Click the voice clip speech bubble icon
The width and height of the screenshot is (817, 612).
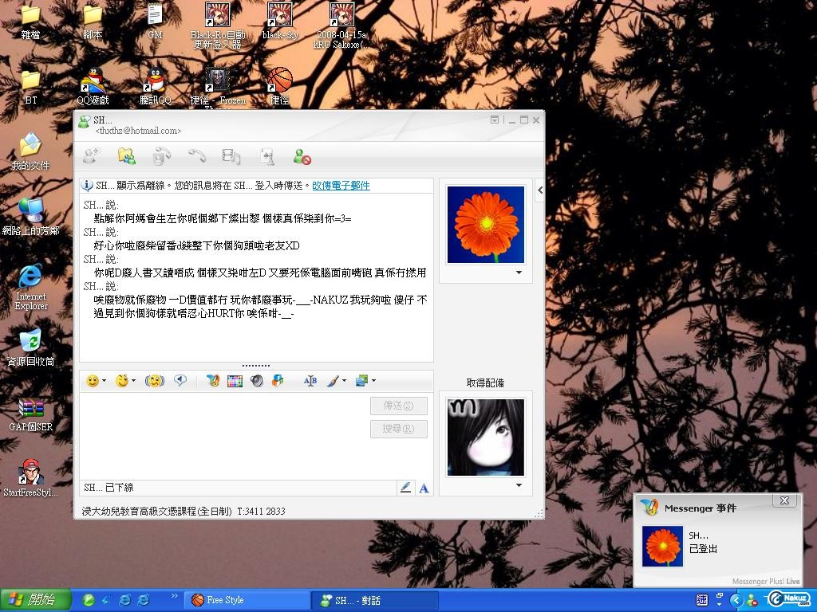(180, 381)
